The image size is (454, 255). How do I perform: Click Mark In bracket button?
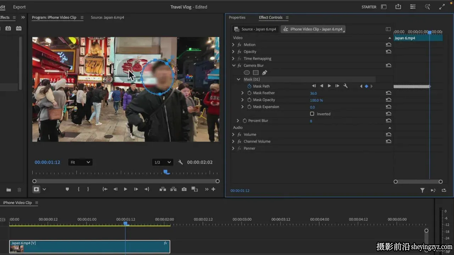click(78, 189)
